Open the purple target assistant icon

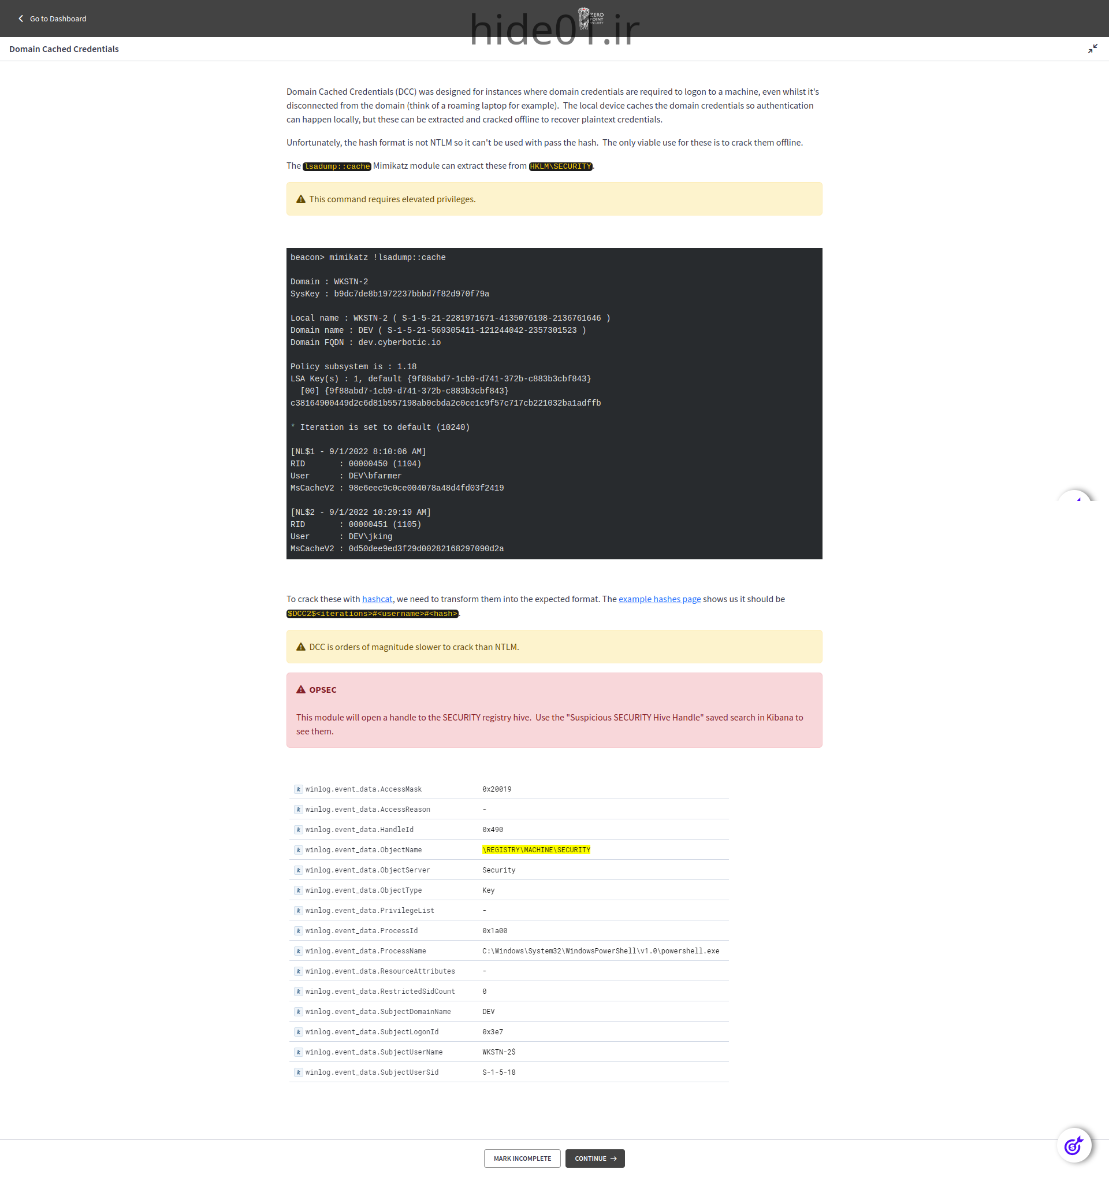1074,1146
